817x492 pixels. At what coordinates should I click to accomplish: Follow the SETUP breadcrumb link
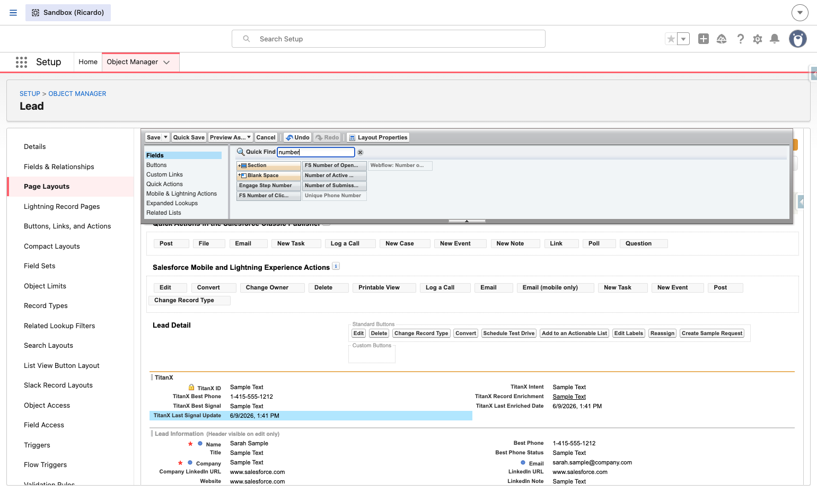click(30, 94)
